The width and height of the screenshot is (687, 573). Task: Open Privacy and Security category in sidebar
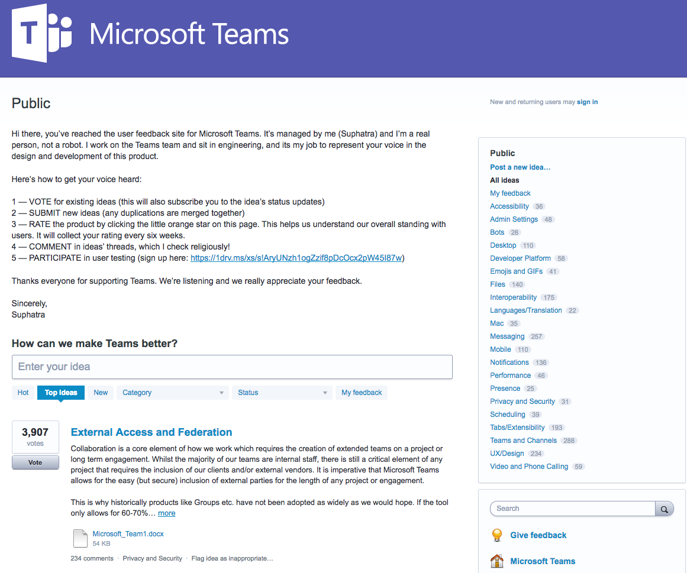pyautogui.click(x=522, y=402)
